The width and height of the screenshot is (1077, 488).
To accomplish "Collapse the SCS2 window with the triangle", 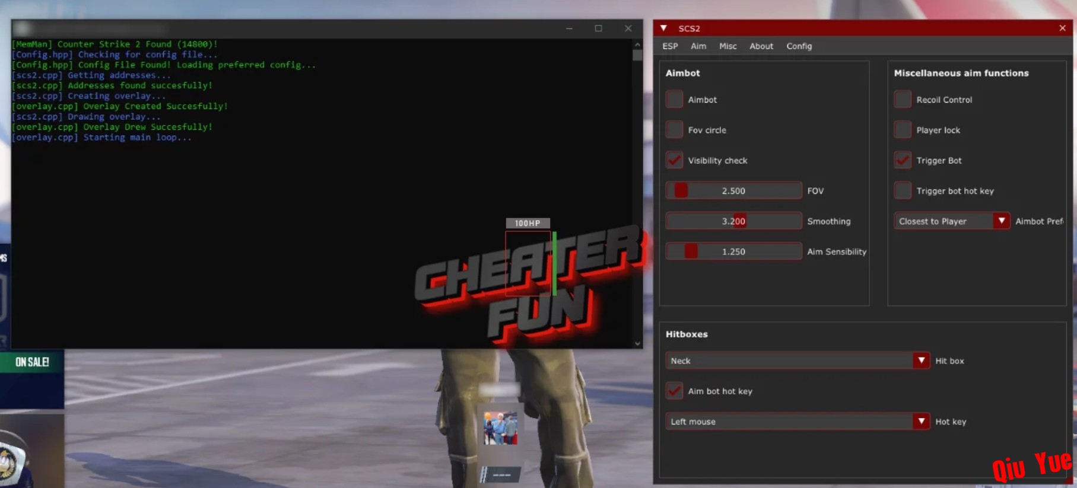I will pyautogui.click(x=663, y=28).
